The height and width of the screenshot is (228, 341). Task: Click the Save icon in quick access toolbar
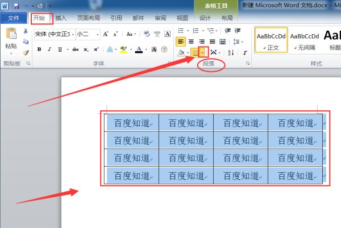click(x=16, y=6)
